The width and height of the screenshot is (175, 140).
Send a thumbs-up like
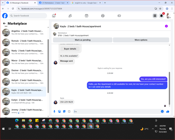(168, 111)
